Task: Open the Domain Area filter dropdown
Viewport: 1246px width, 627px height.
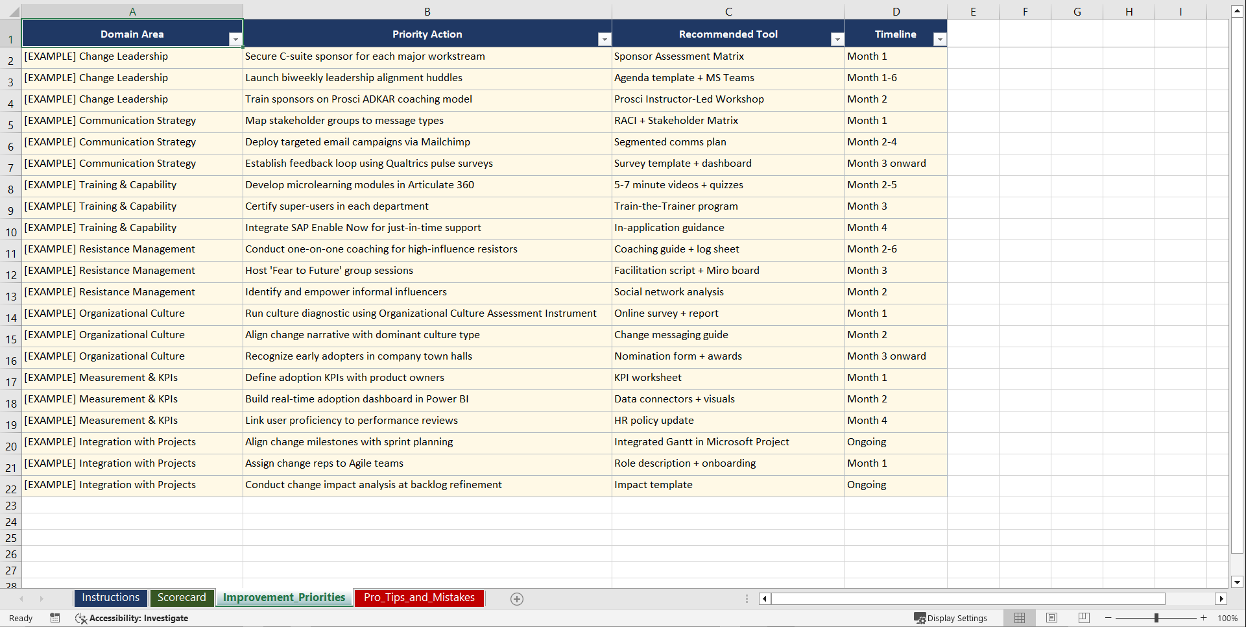Action: pos(236,39)
